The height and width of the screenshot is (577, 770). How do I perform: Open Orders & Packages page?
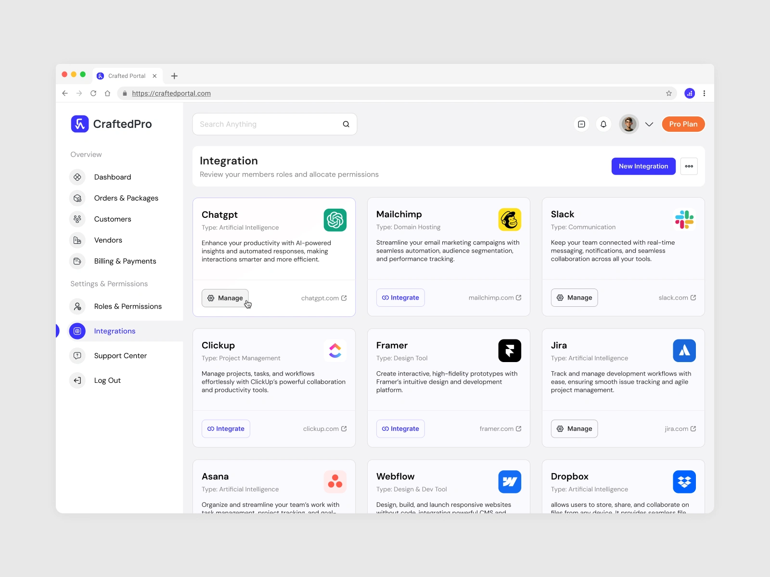[126, 198]
